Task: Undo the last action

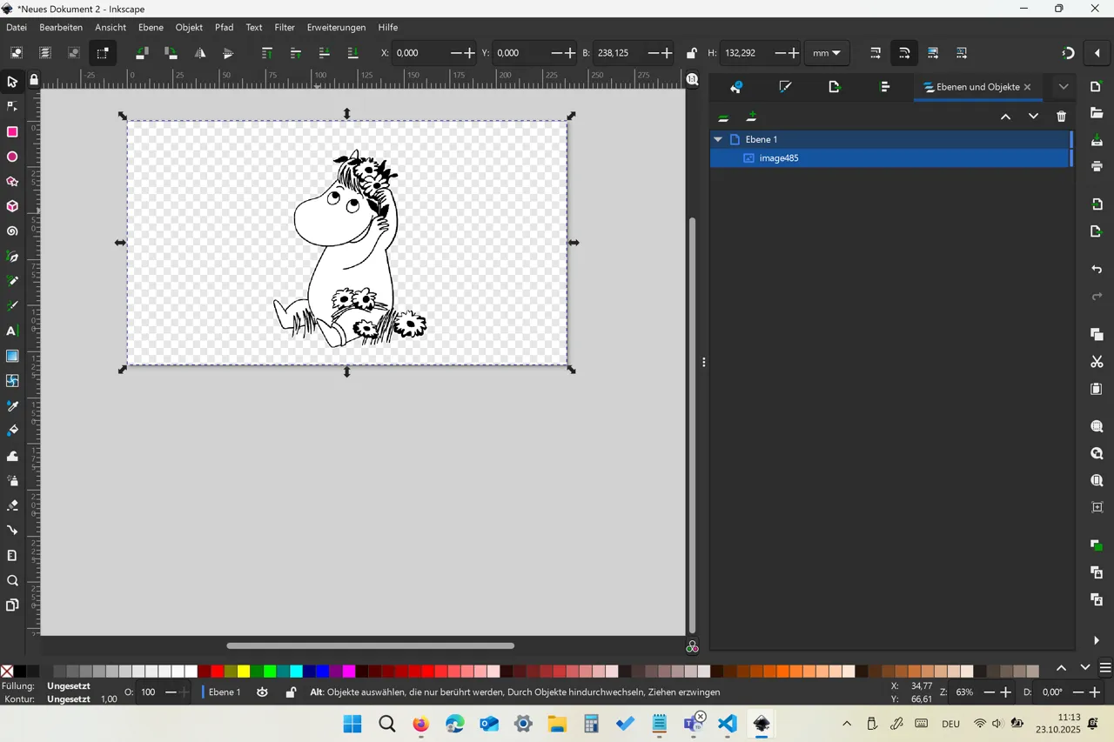Action: [x=1097, y=270]
